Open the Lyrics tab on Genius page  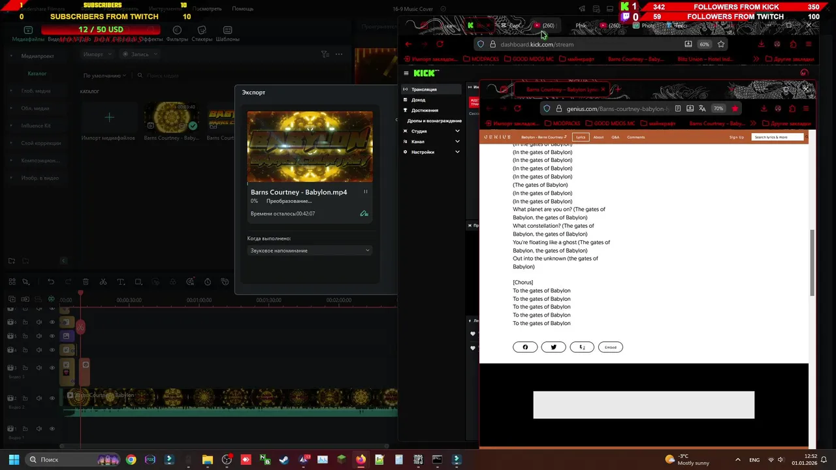581,137
